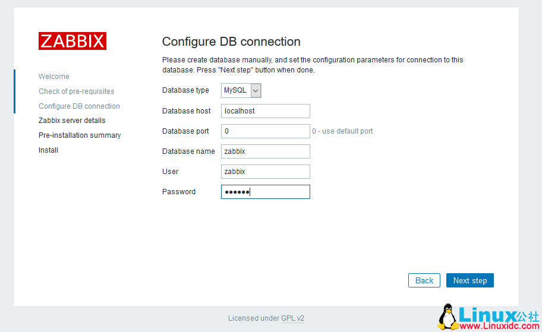
Task: Select the Install step in sidebar
Action: (48, 150)
